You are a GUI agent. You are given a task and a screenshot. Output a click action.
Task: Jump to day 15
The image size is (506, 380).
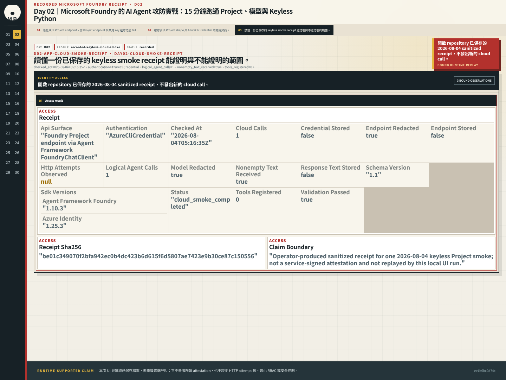click(8, 103)
